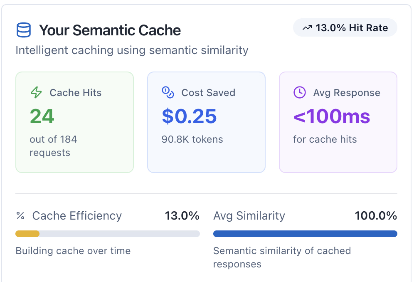This screenshot has height=282, width=414.
Task: Select the Cost Saved card
Action: click(x=206, y=122)
